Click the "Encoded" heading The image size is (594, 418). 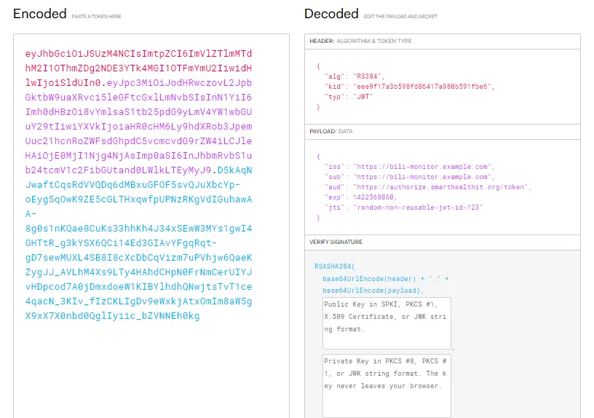click(x=39, y=14)
